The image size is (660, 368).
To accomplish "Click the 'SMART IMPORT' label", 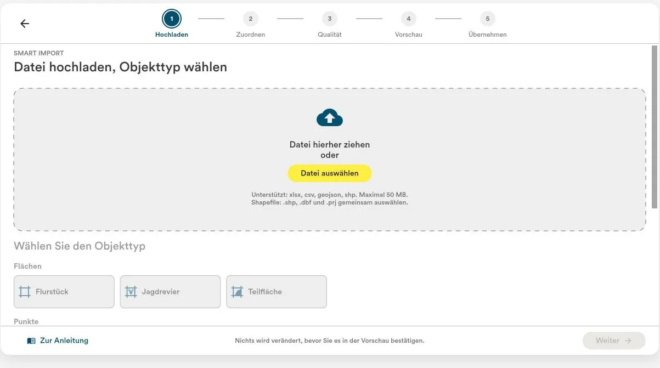I will [x=39, y=53].
